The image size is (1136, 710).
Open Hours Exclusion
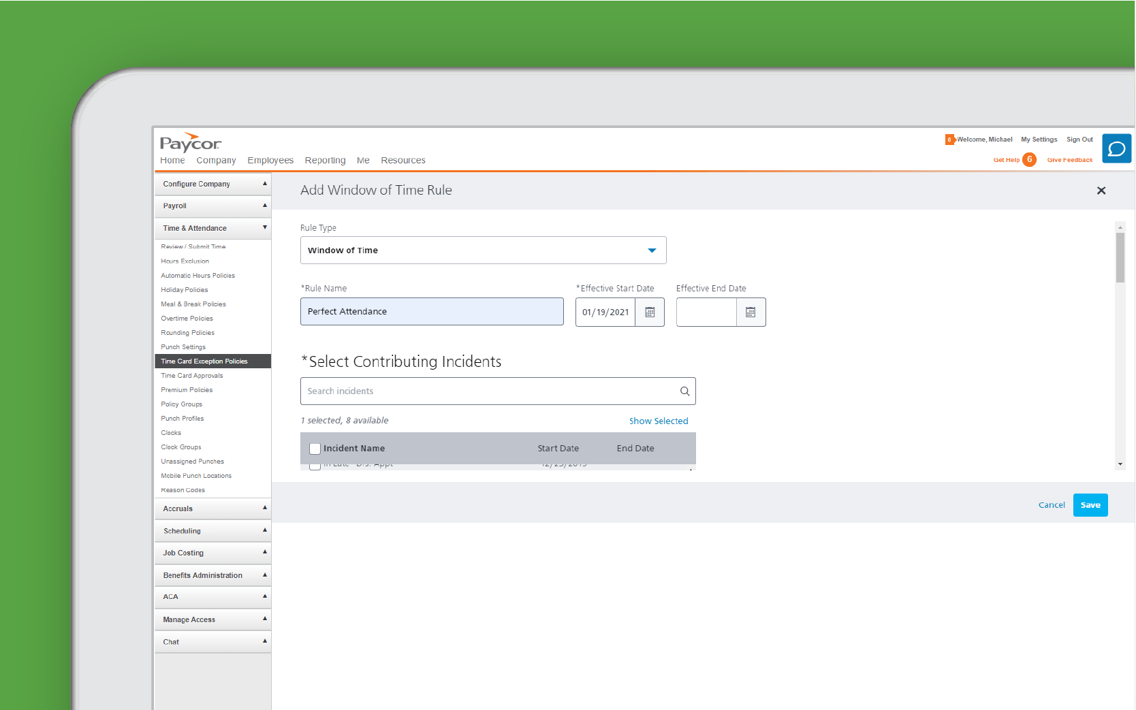click(185, 261)
